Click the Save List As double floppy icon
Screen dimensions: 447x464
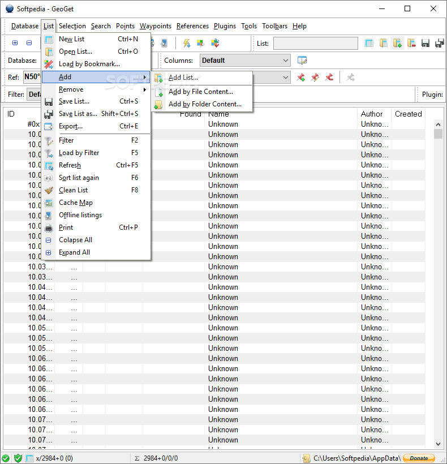[440, 43]
